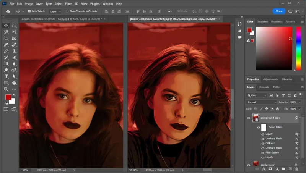Open the search magnifier next to Share
This screenshot has width=306, height=173.
coord(290,11)
